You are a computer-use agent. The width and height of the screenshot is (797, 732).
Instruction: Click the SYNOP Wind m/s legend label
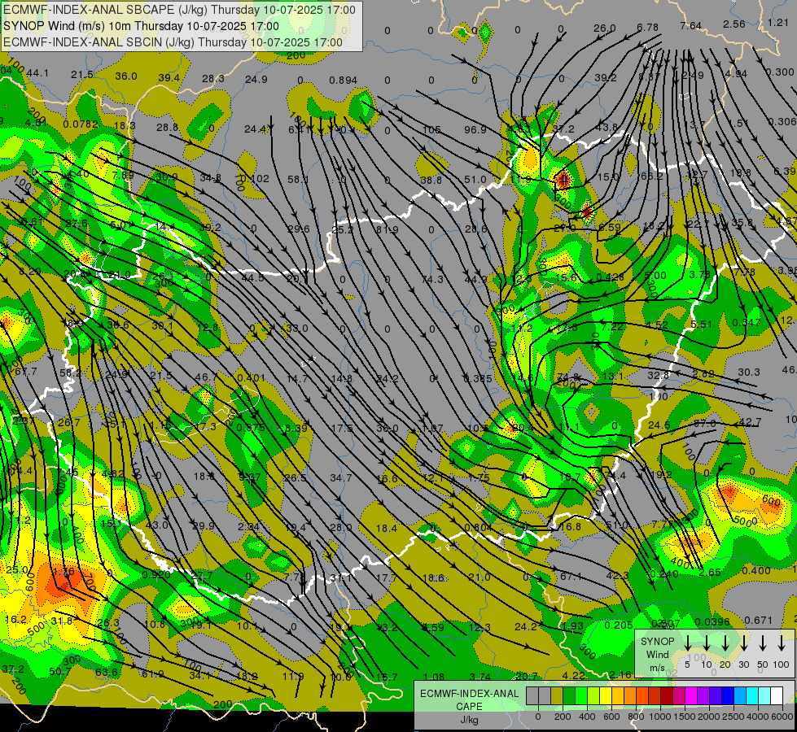pos(657,654)
